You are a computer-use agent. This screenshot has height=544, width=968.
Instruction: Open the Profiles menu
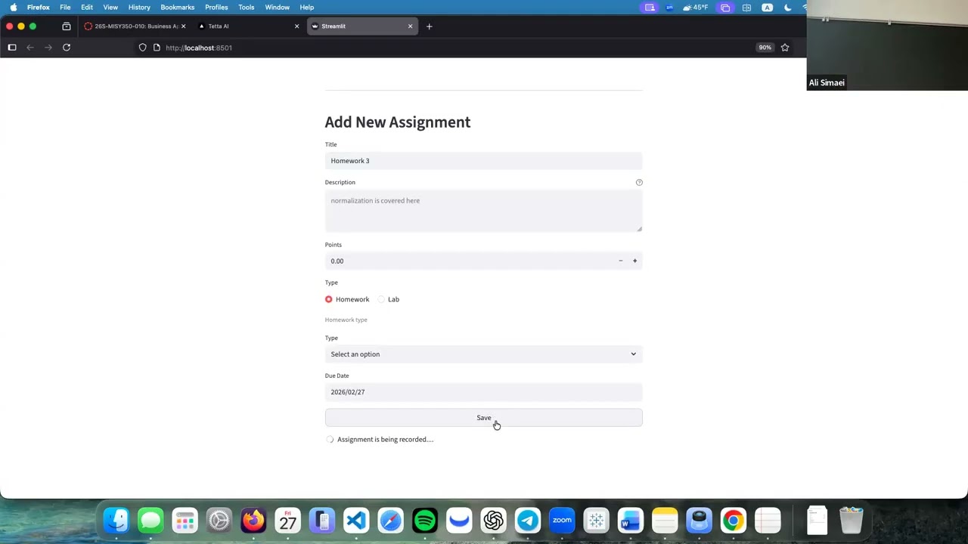pyautogui.click(x=216, y=8)
